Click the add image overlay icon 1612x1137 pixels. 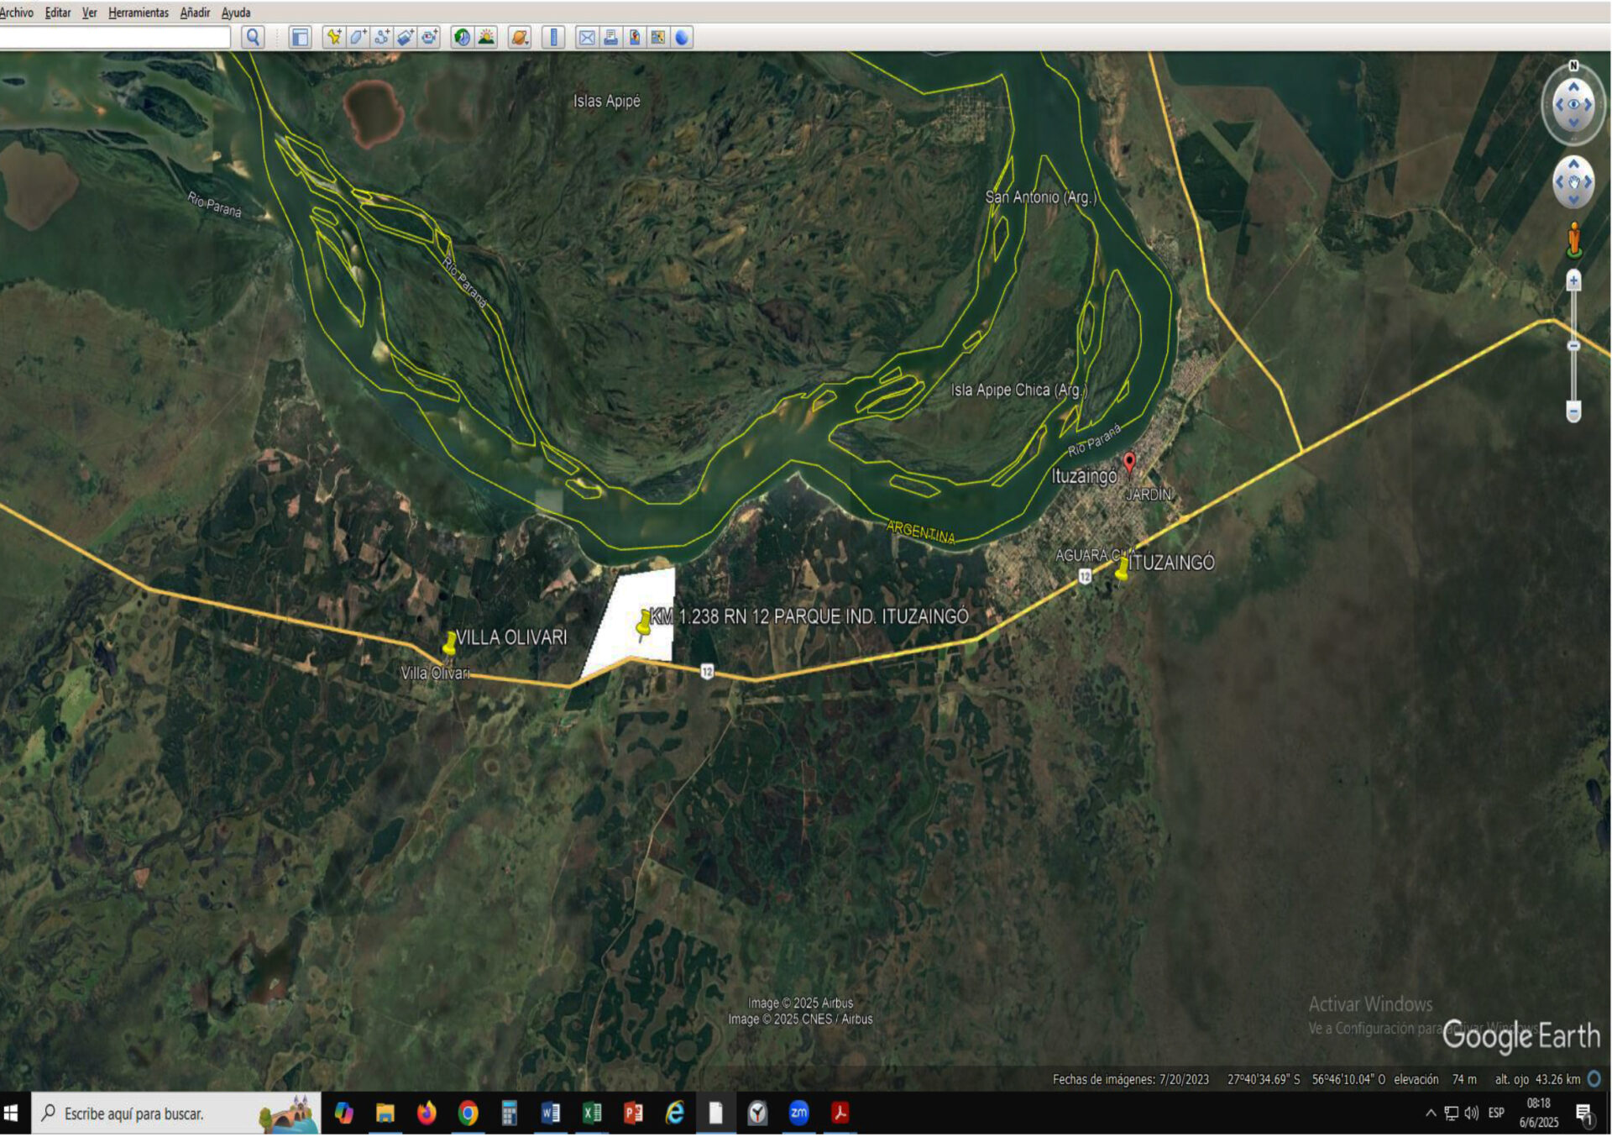pyautogui.click(x=406, y=37)
